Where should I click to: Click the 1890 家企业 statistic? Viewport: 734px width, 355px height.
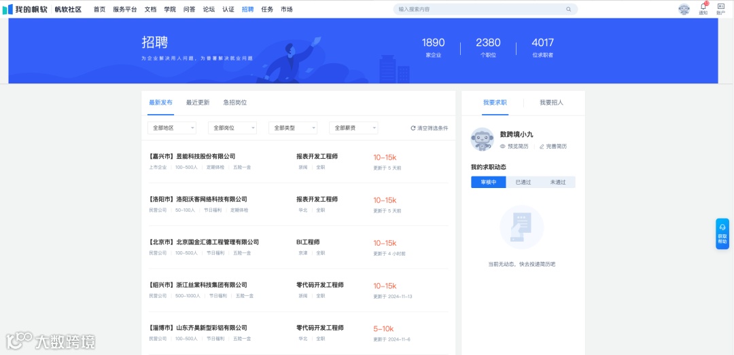pos(433,48)
